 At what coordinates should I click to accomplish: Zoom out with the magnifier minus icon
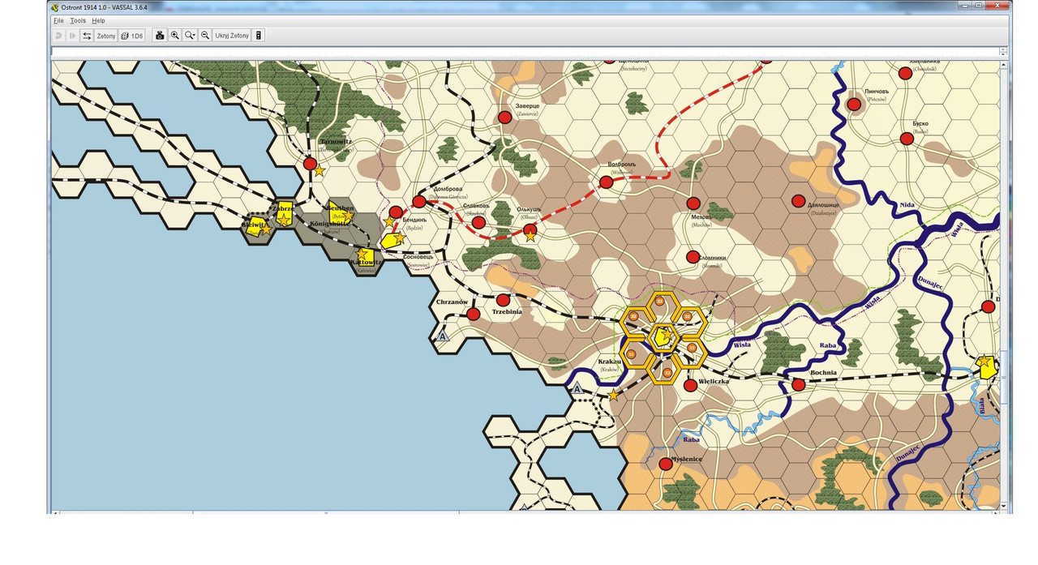pos(205,36)
